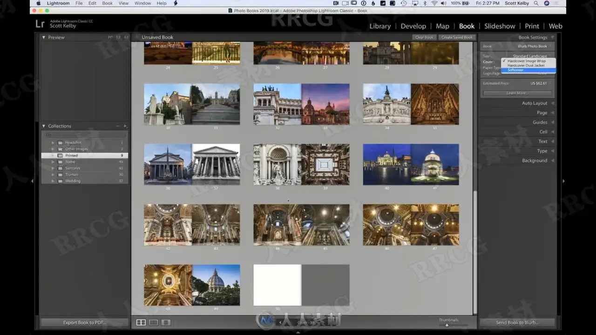Set Preview zoom to FIT
Viewport: 596px width, 335px height.
point(110,37)
